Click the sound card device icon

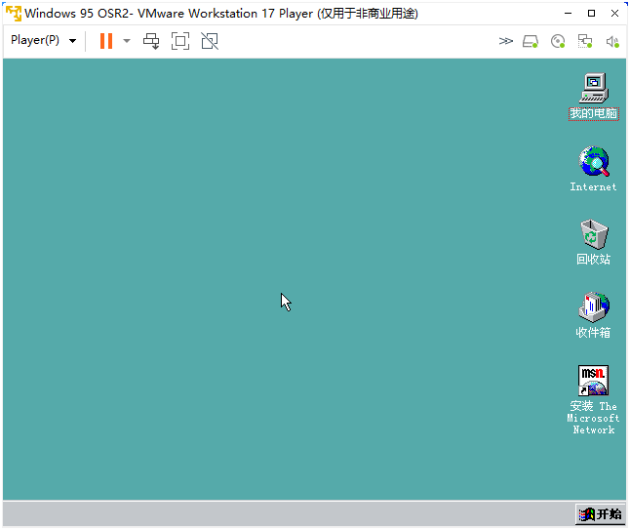pos(612,41)
